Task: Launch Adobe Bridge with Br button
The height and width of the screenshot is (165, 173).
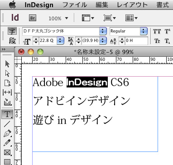Action: point(33,18)
